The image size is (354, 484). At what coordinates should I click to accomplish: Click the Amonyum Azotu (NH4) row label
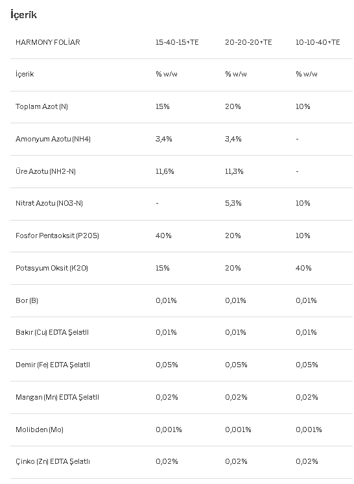53,139
